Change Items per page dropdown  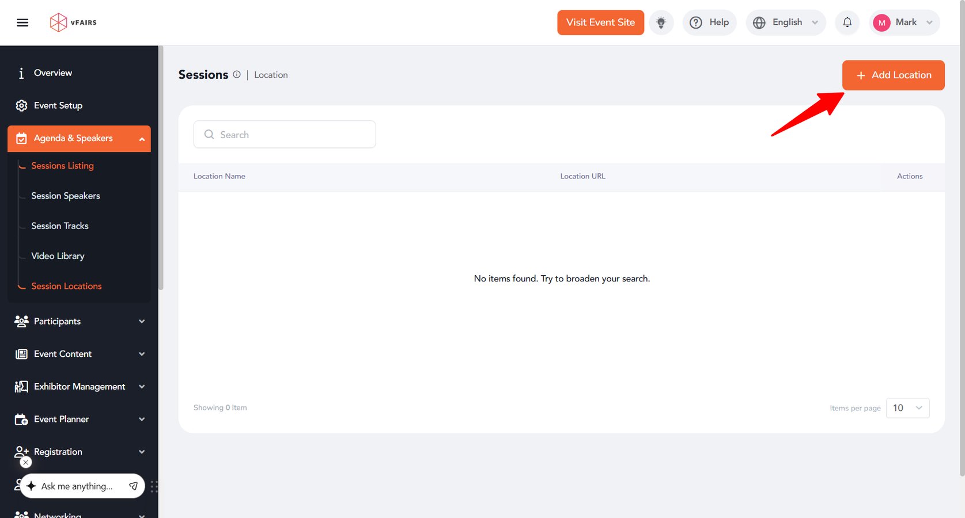[x=907, y=408]
